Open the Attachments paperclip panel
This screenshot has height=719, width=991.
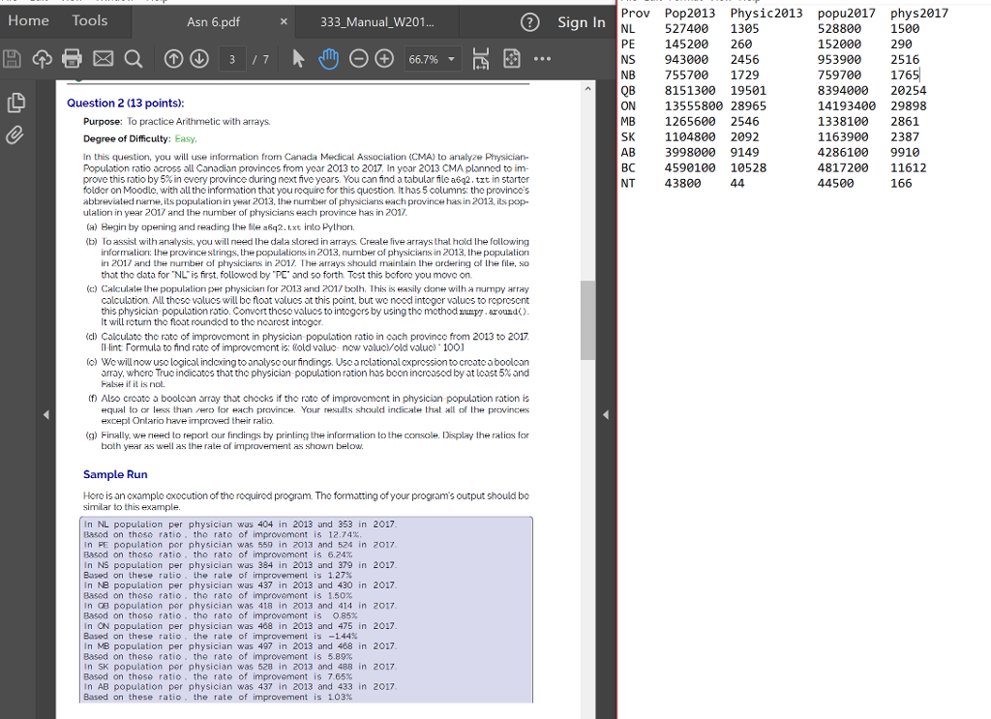[x=14, y=135]
